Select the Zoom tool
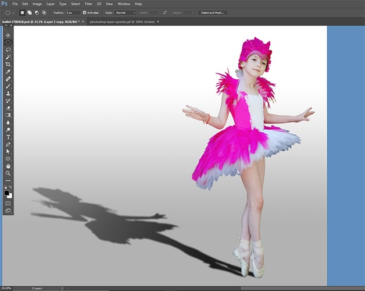The width and height of the screenshot is (365, 291). tap(8, 173)
